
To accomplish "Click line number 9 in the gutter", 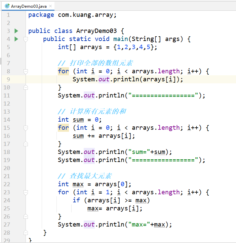I will 8,79.
